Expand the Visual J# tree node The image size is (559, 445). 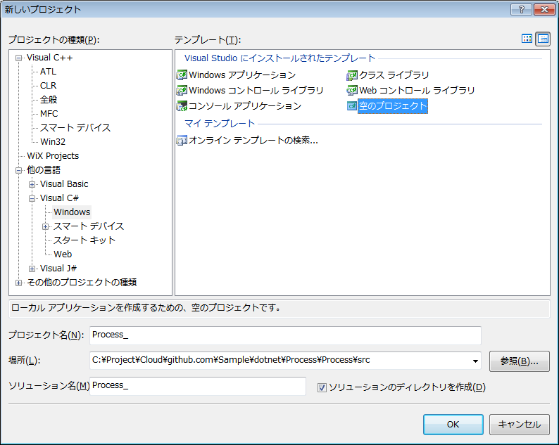tap(32, 269)
